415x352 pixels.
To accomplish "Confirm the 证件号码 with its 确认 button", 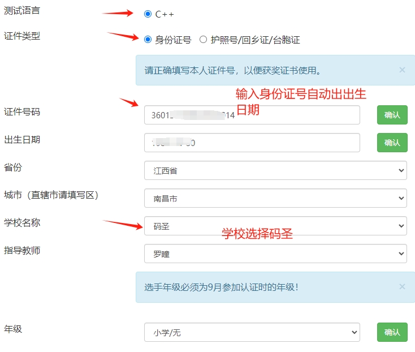I will coord(392,115).
